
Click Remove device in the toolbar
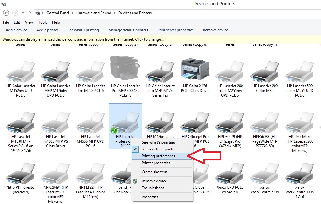coord(215,30)
